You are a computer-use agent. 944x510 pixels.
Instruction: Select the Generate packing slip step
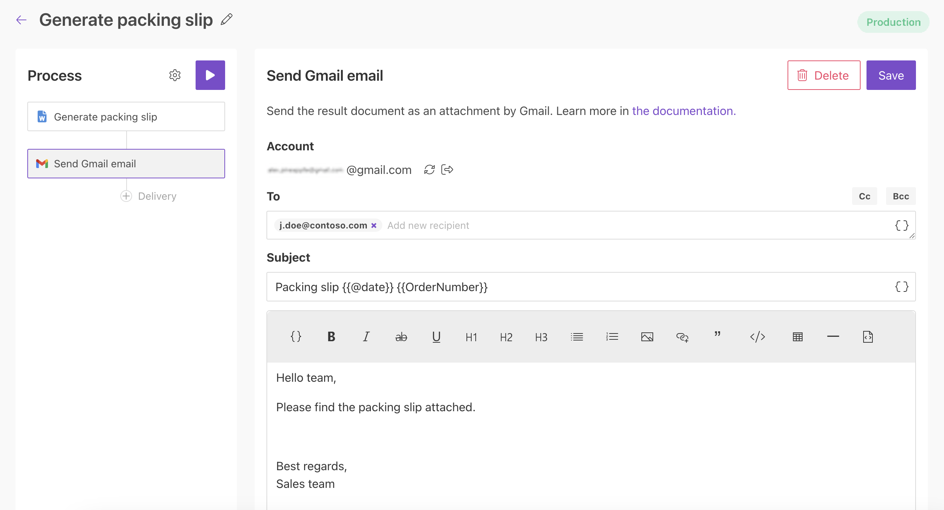126,117
